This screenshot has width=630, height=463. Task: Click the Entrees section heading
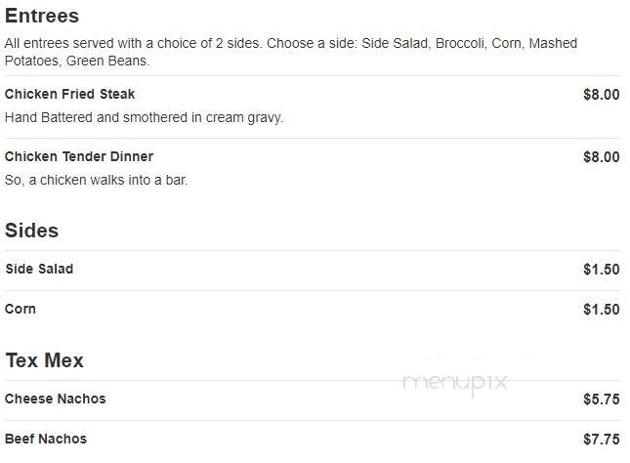coord(42,16)
